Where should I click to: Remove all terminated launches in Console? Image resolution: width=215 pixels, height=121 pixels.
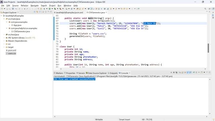point(176,73)
